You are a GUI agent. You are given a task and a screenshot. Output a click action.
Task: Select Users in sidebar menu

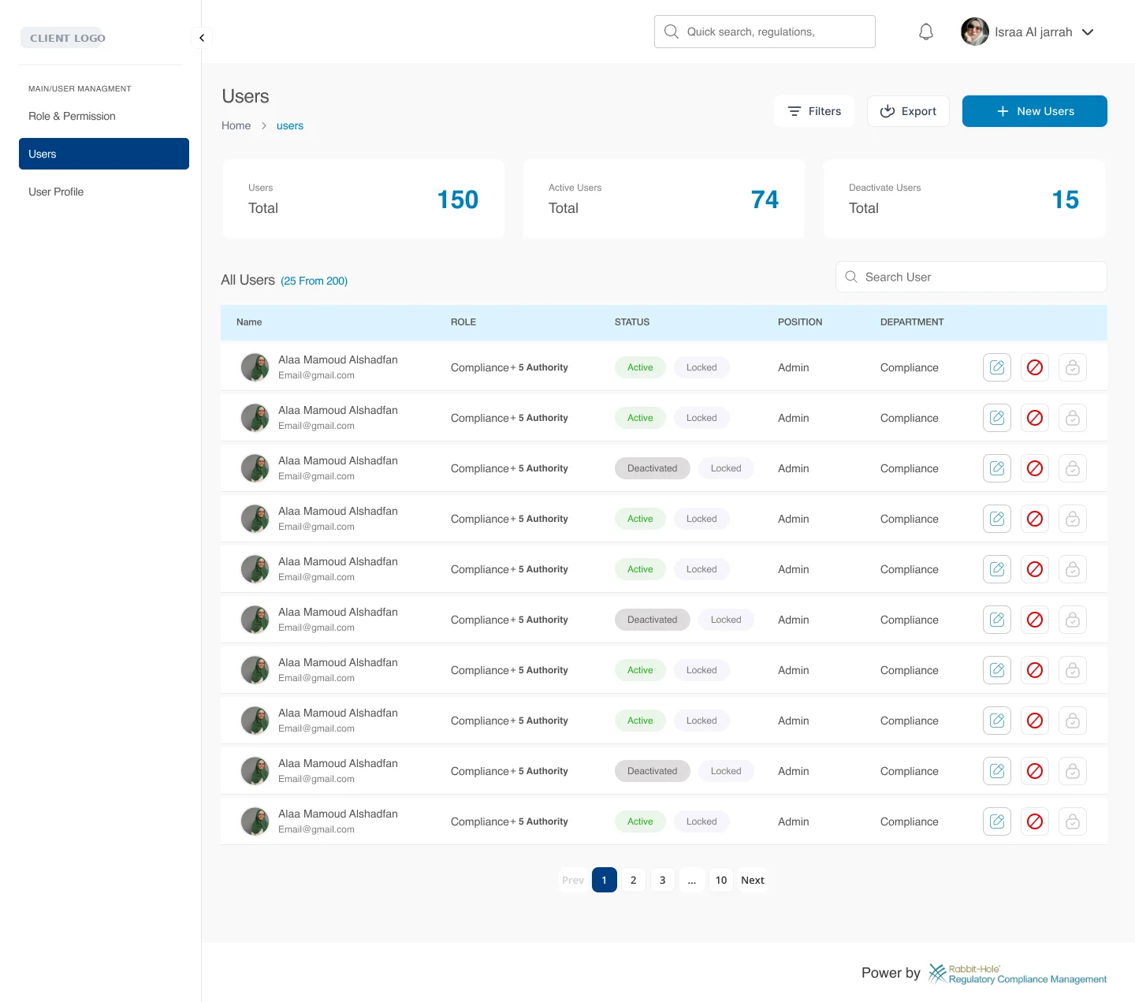(104, 154)
